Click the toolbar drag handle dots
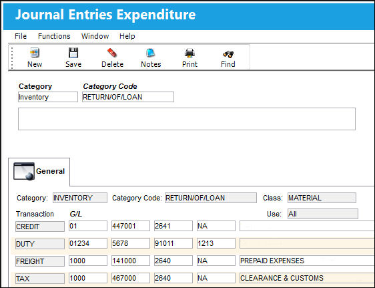Image resolution: width=375 pixels, height=288 pixels. tap(12, 57)
